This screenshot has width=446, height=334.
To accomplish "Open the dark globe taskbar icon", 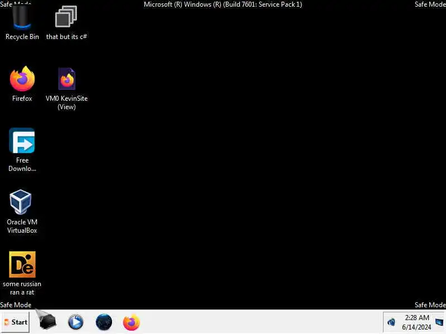I will [x=104, y=322].
